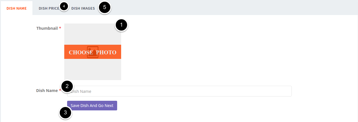Click annotation marker number 3
Image resolution: width=358 pixels, height=122 pixels.
65,113
